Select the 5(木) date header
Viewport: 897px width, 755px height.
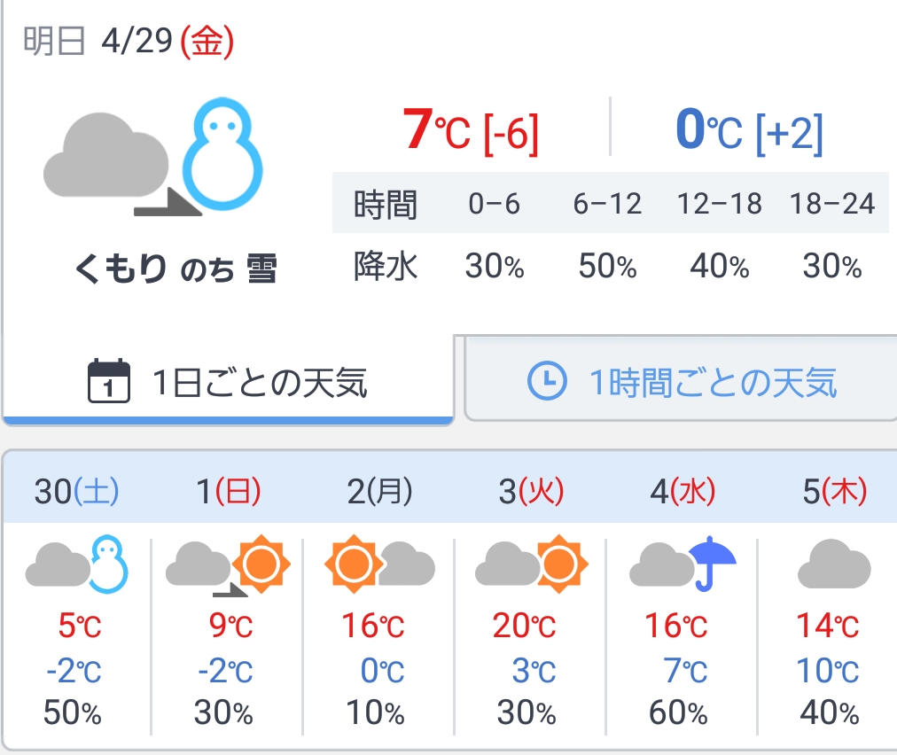point(833,491)
